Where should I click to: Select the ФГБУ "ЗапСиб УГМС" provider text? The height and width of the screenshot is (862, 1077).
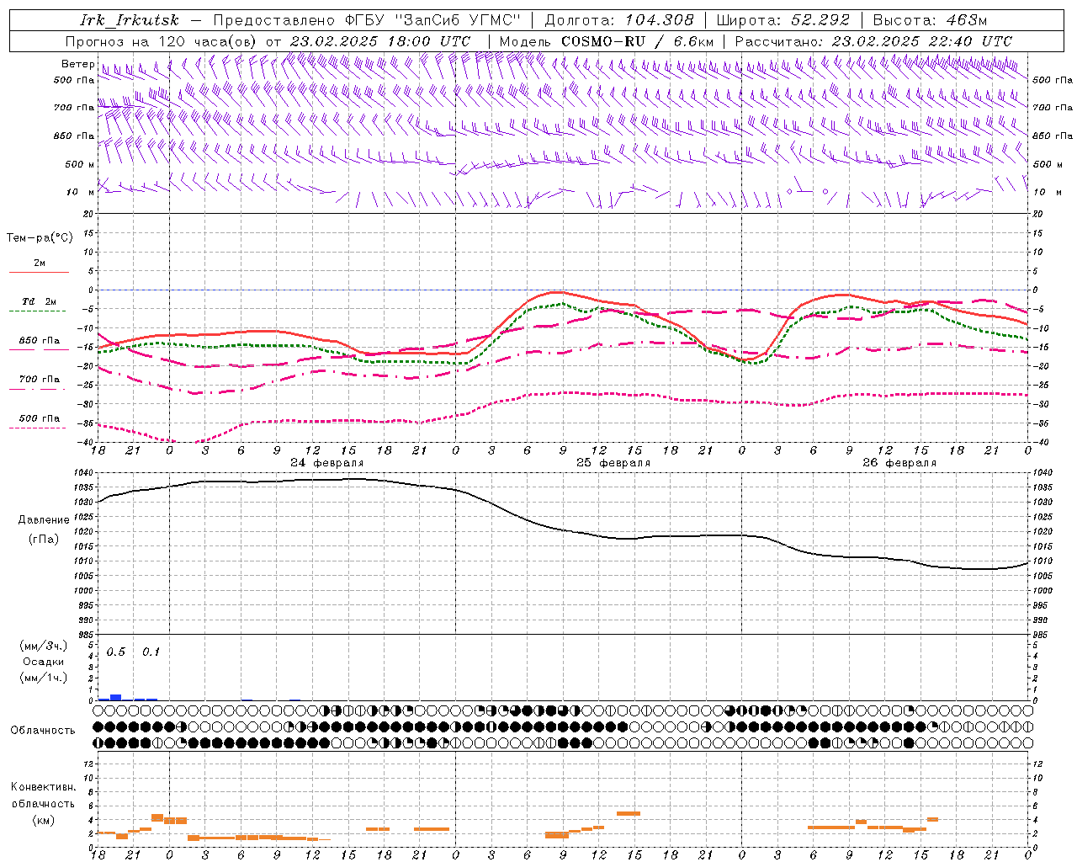coord(432,20)
